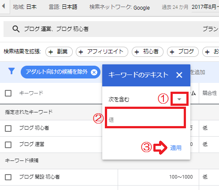Click the 競合性 column header
Screen dimensions: 219x190
click(x=210, y=93)
